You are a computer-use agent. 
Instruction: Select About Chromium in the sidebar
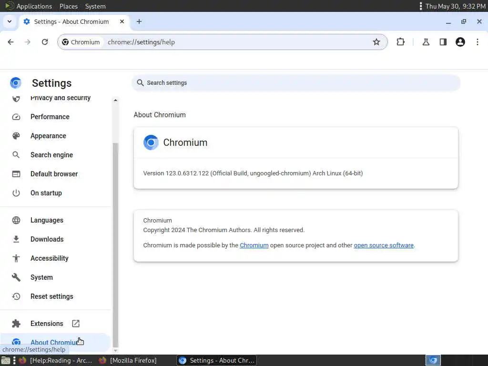point(55,342)
